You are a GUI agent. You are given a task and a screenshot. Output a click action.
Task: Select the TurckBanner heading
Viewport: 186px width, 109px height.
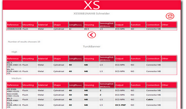(91, 46)
